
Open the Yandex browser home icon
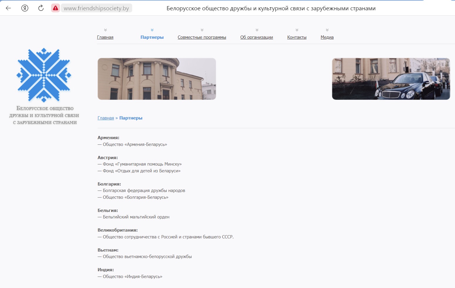coord(25,8)
